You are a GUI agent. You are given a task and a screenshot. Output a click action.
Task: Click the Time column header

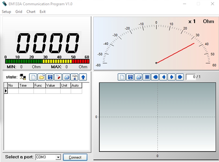coord(26,85)
